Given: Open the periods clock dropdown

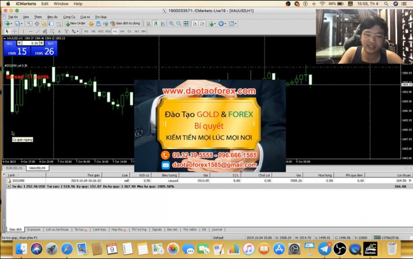Looking at the screenshot, I should (222, 23).
